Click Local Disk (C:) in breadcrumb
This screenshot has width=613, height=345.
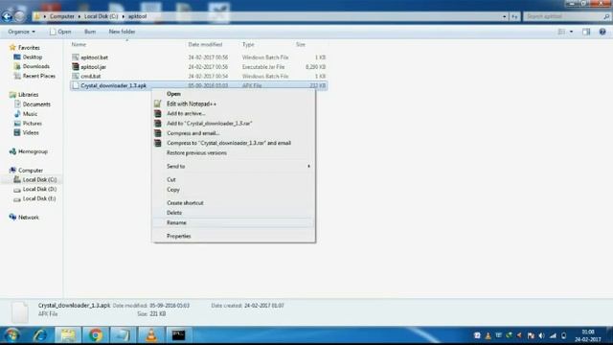click(x=101, y=16)
